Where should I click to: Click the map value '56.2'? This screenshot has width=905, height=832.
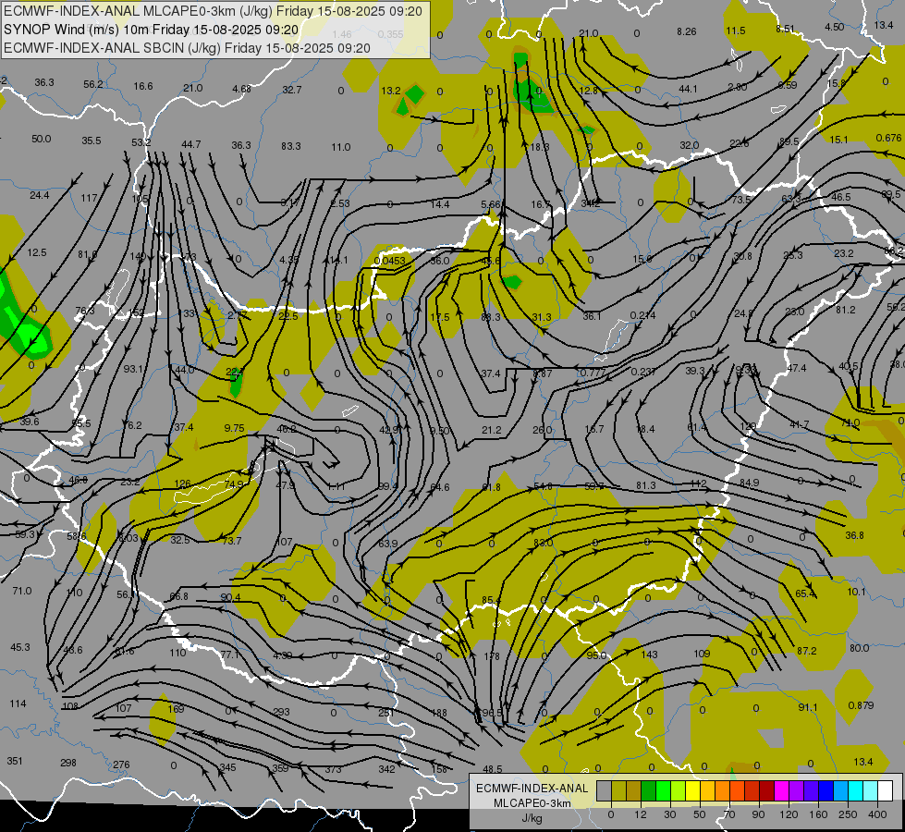[x=93, y=84]
